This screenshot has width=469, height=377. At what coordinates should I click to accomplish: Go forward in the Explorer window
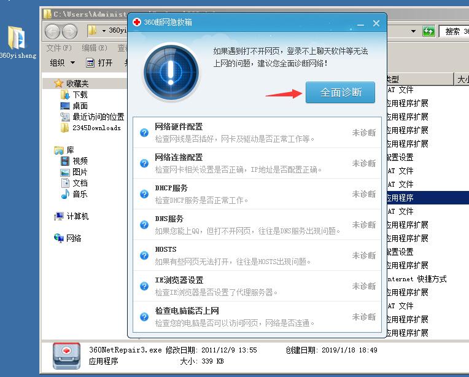click(69, 31)
